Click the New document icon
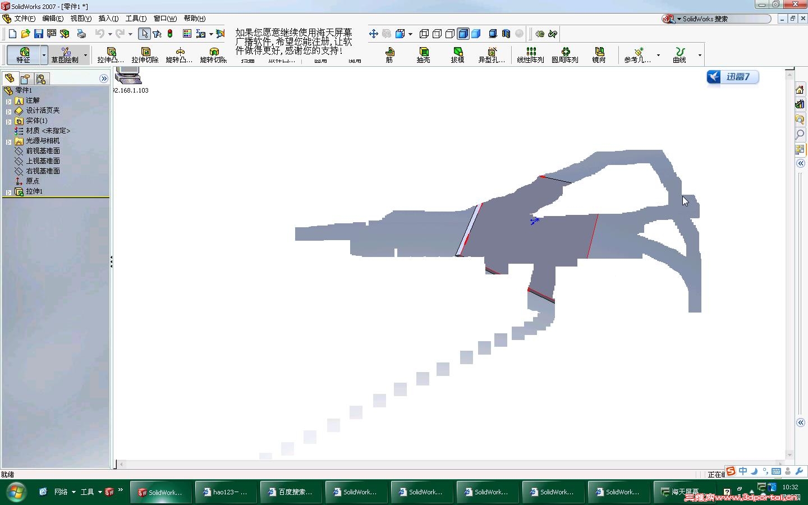Screen dimensions: 808x505 pyautogui.click(x=12, y=34)
